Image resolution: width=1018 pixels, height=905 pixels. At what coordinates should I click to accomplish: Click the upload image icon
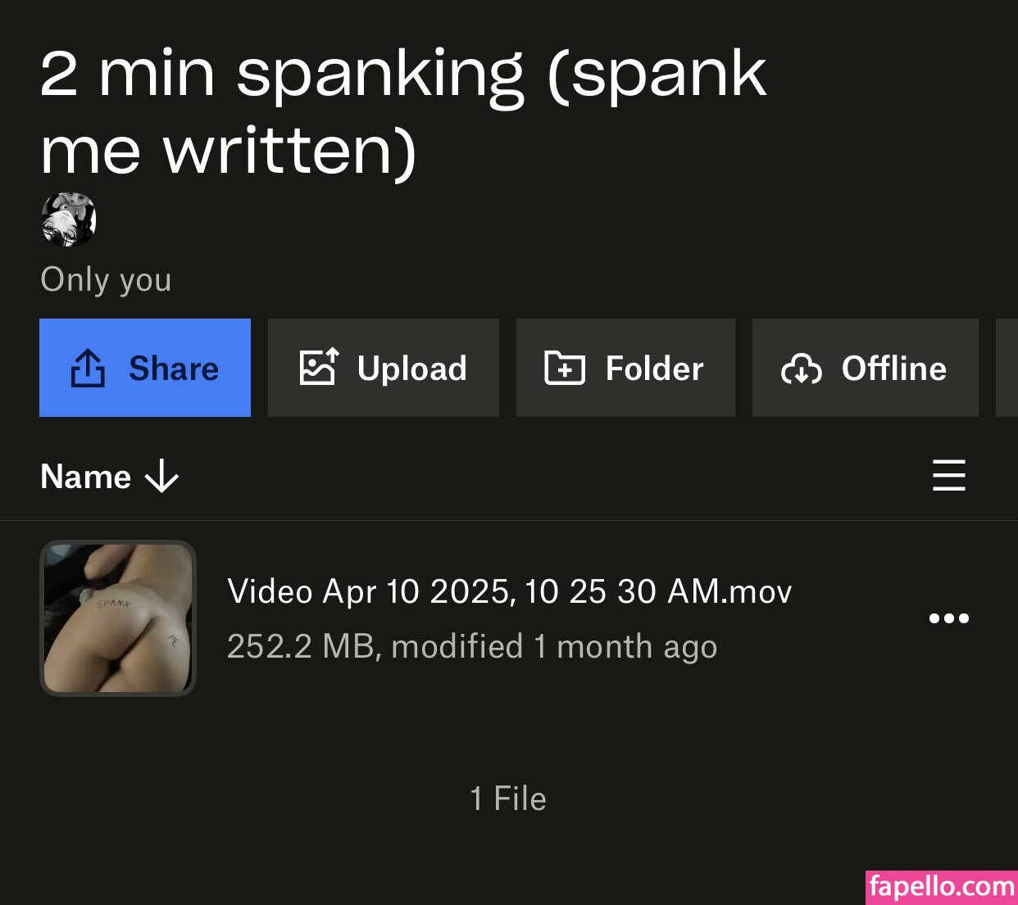tap(318, 367)
